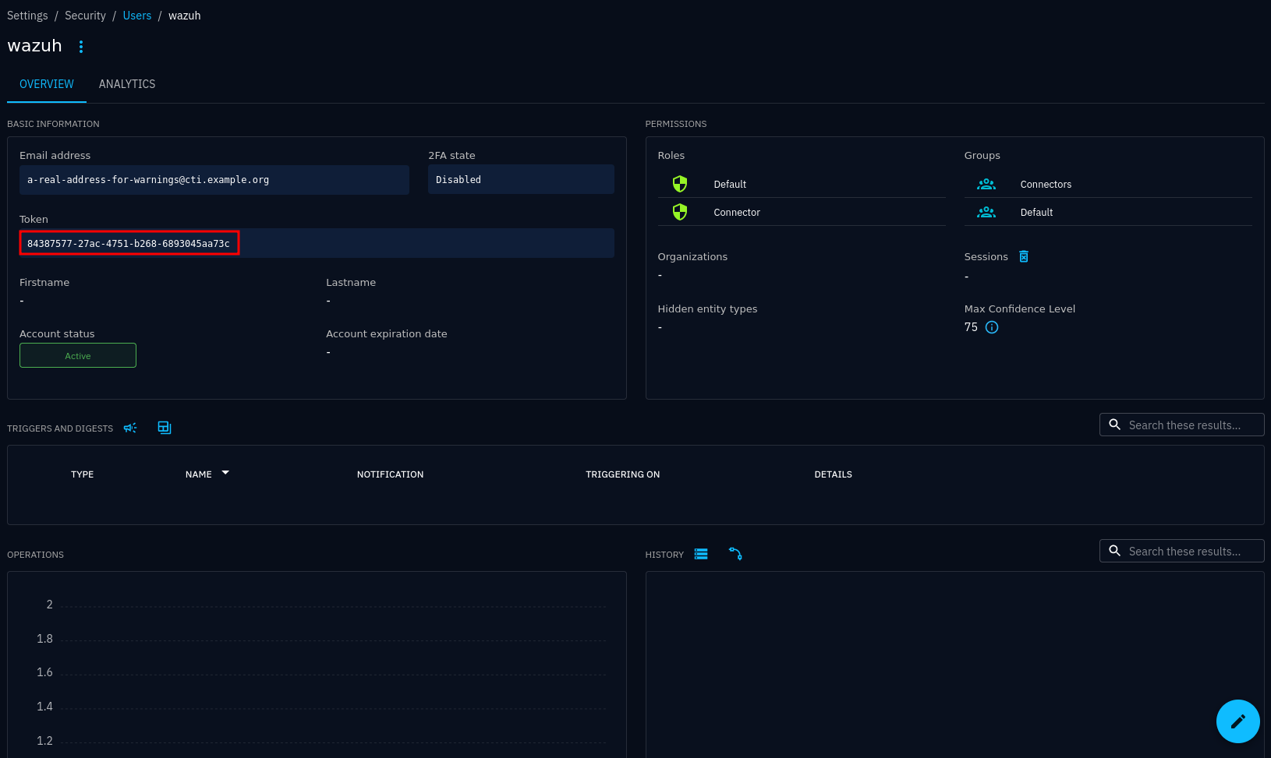
Task: Show Max Confidence Level info tooltip icon
Action: point(992,327)
